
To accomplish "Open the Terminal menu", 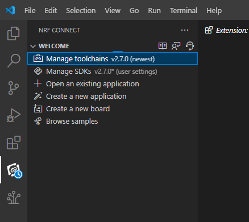I will (x=184, y=10).
